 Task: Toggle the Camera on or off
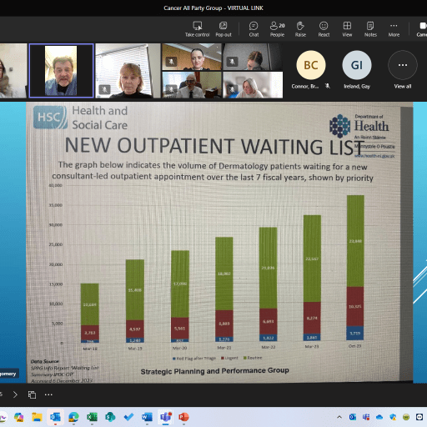pos(422,29)
